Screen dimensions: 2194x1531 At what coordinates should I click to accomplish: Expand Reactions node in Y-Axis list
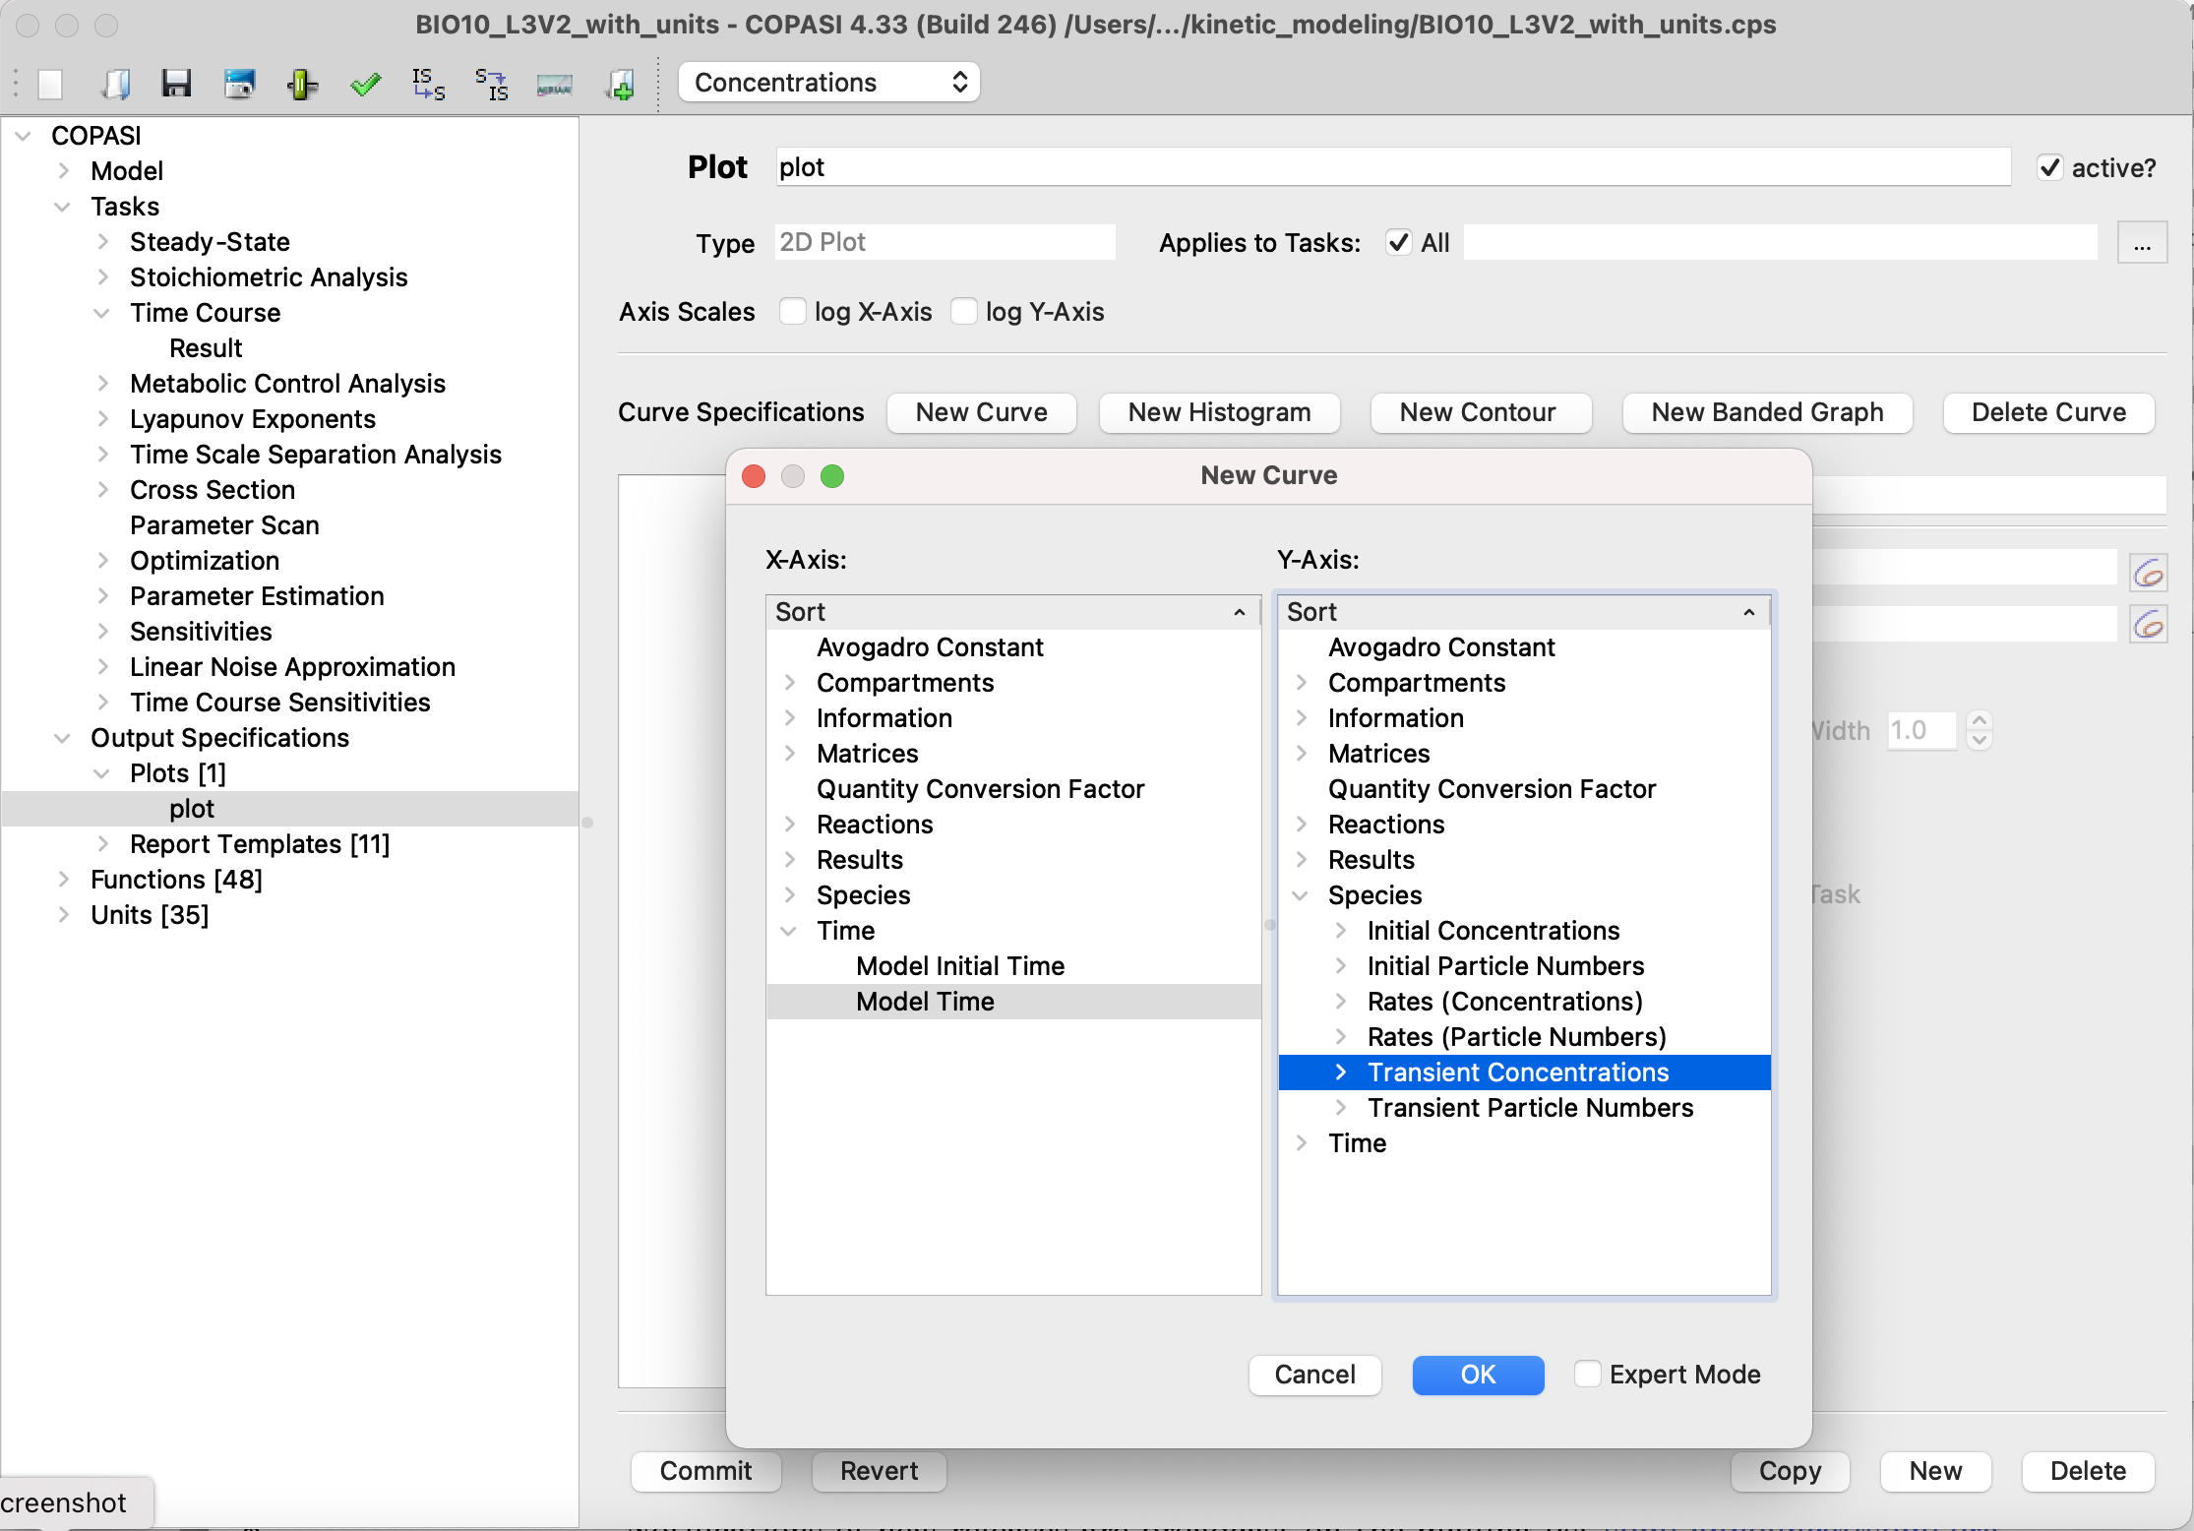[1301, 825]
